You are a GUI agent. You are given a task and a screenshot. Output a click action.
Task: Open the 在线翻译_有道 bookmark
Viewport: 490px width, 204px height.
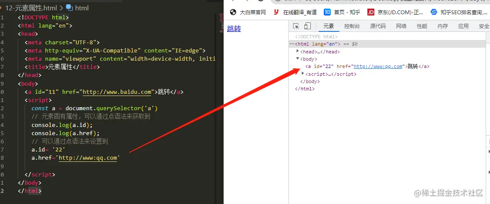295,12
